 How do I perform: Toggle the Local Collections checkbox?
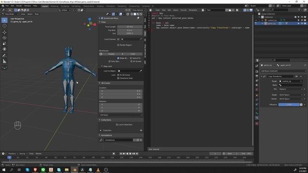pyautogui.click(x=117, y=124)
